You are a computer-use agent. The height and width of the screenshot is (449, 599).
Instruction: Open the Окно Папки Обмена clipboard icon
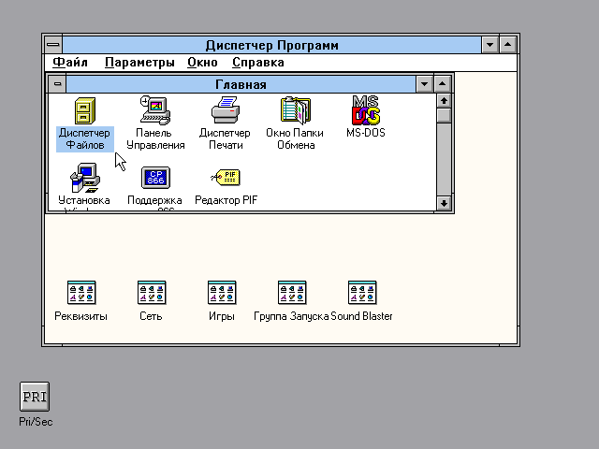tap(296, 110)
